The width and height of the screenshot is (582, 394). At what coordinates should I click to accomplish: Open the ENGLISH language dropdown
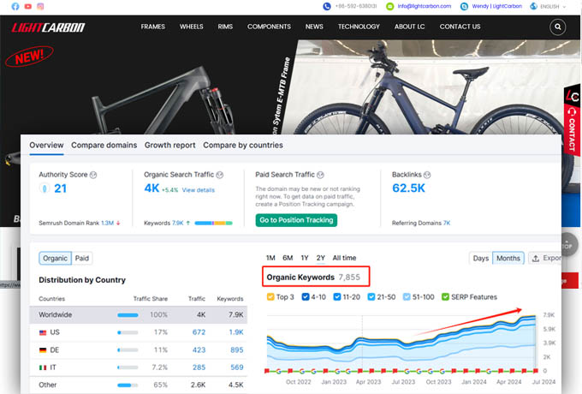pos(553,6)
